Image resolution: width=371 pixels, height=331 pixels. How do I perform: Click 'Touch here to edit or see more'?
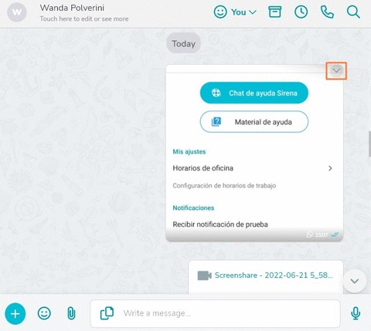(x=84, y=19)
